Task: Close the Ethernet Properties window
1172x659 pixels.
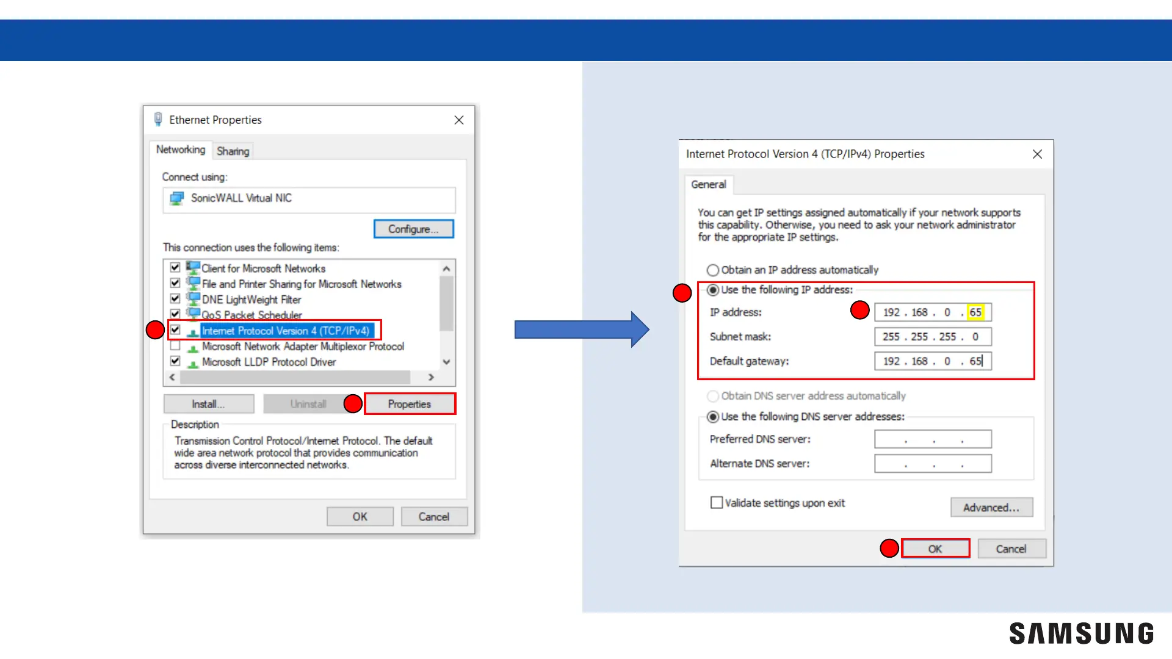Action: [x=459, y=120]
